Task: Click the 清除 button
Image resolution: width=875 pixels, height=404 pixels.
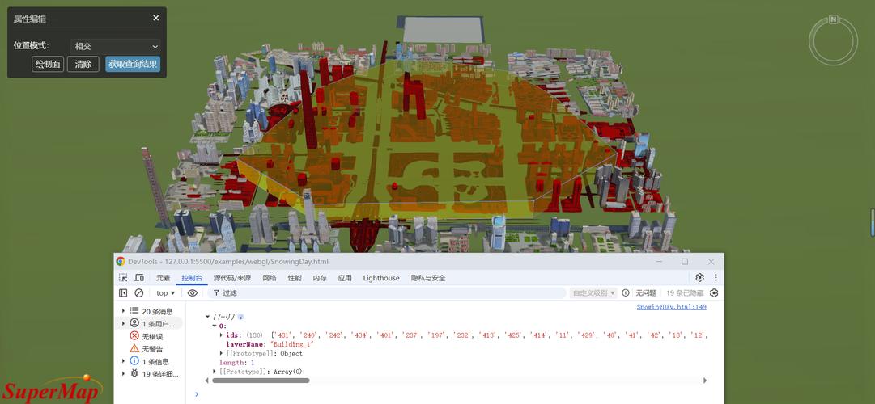Action: [x=83, y=64]
